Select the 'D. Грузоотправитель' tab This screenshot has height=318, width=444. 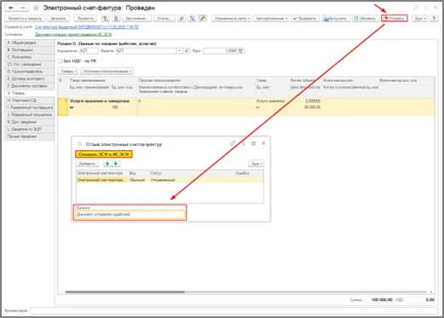tap(30, 72)
